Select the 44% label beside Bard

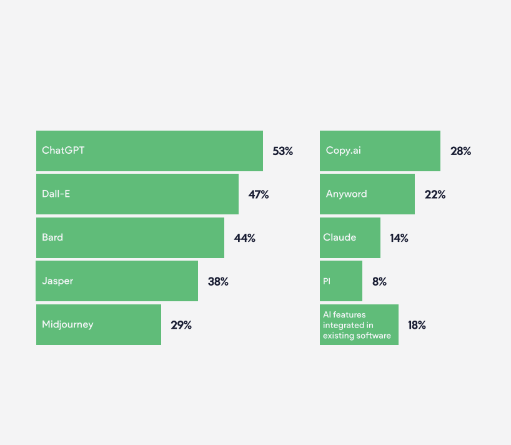244,238
